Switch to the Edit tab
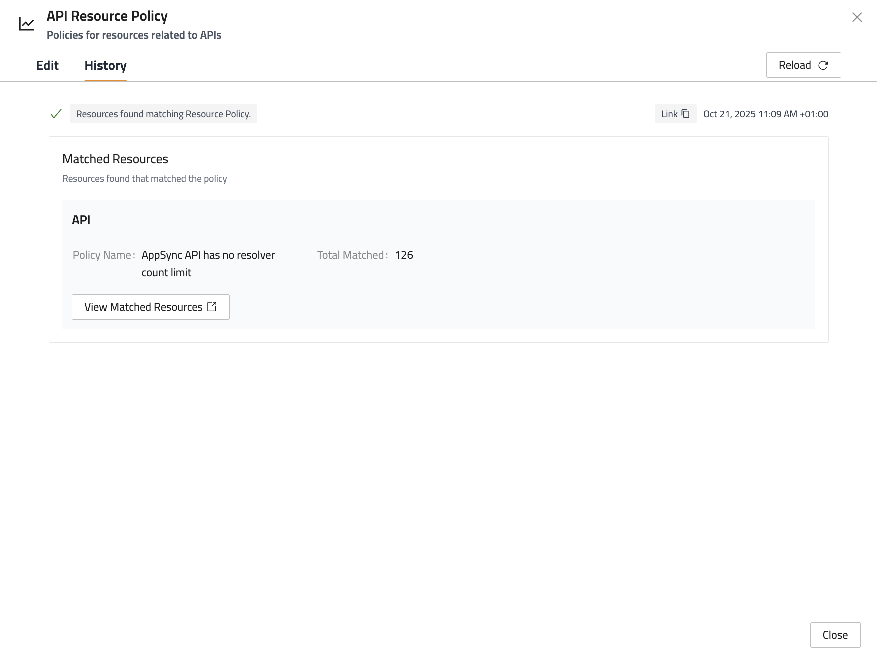The height and width of the screenshot is (658, 877). pyautogui.click(x=47, y=66)
